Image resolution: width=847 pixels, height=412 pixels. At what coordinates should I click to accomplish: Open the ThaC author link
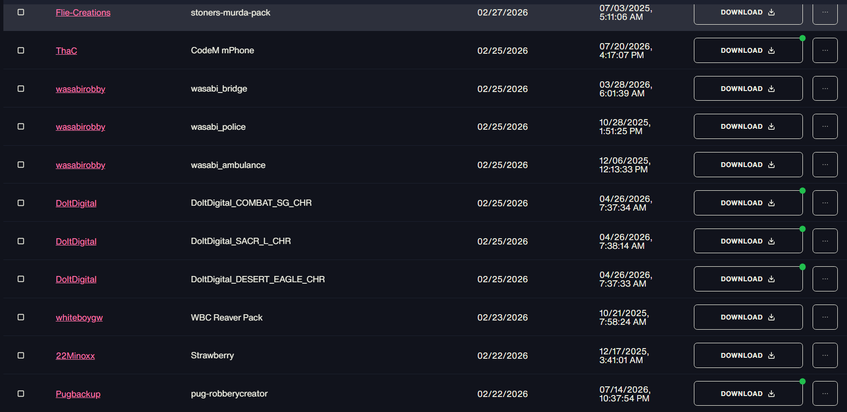pos(66,51)
